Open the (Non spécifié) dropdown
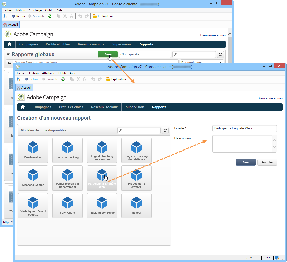The image size is (287, 262). coord(145,54)
